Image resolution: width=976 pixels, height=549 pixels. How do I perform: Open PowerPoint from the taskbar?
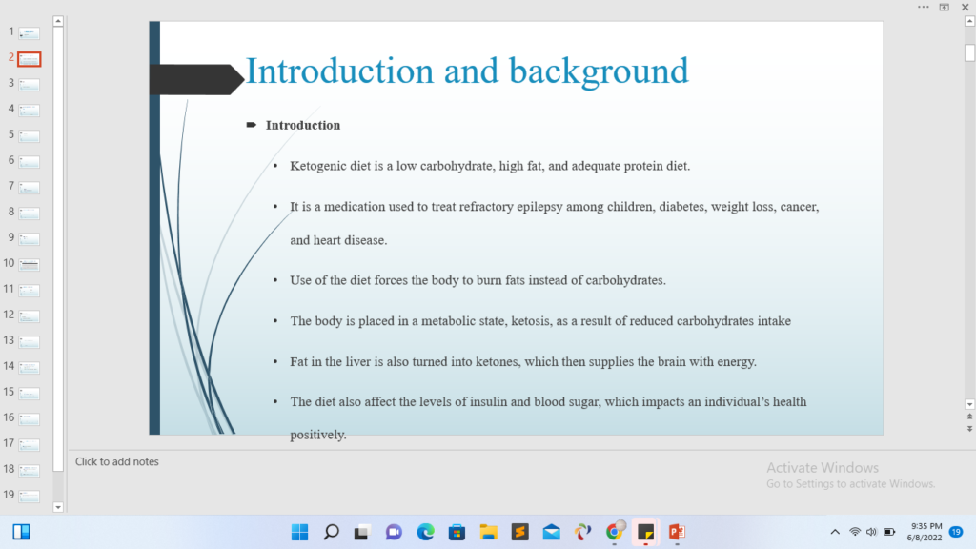(677, 532)
